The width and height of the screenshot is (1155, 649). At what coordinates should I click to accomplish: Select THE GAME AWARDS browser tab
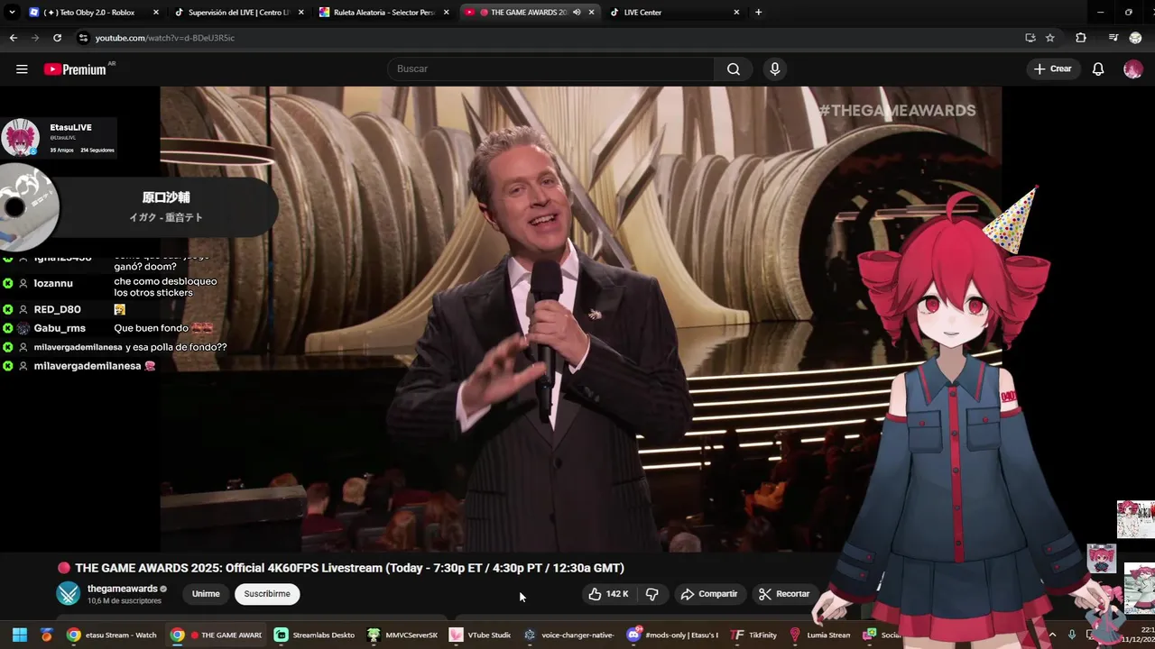[x=529, y=13]
